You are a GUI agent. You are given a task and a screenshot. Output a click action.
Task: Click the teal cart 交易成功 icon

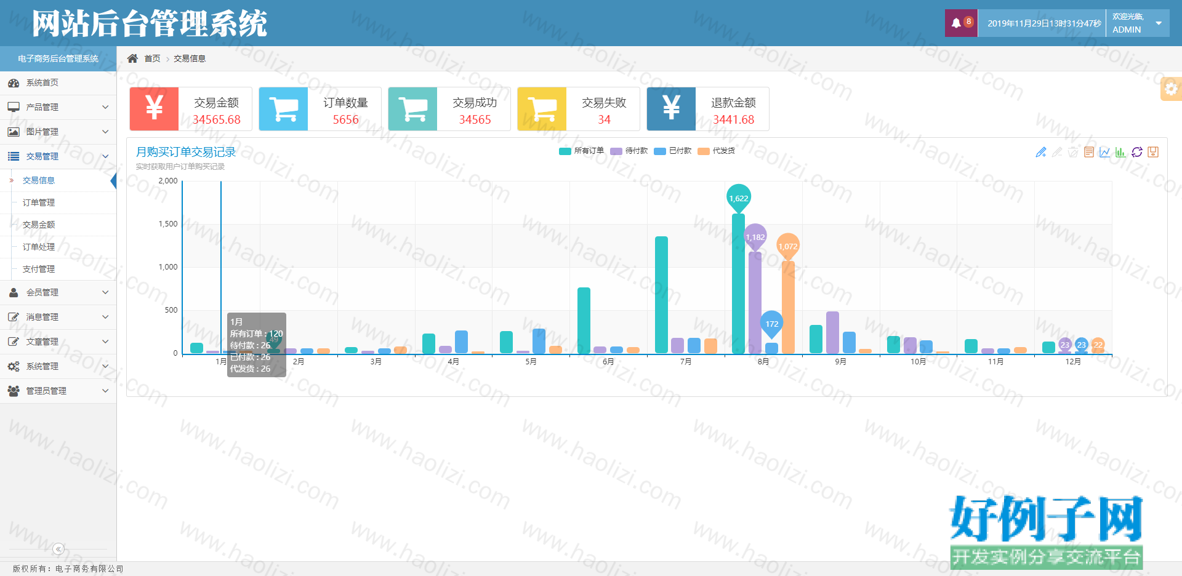pos(412,109)
